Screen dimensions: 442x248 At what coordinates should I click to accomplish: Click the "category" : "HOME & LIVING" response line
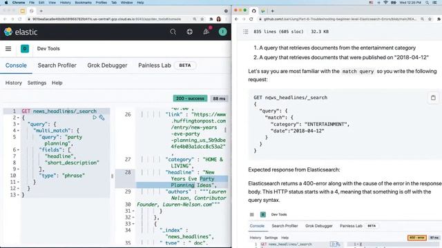pos(194,163)
